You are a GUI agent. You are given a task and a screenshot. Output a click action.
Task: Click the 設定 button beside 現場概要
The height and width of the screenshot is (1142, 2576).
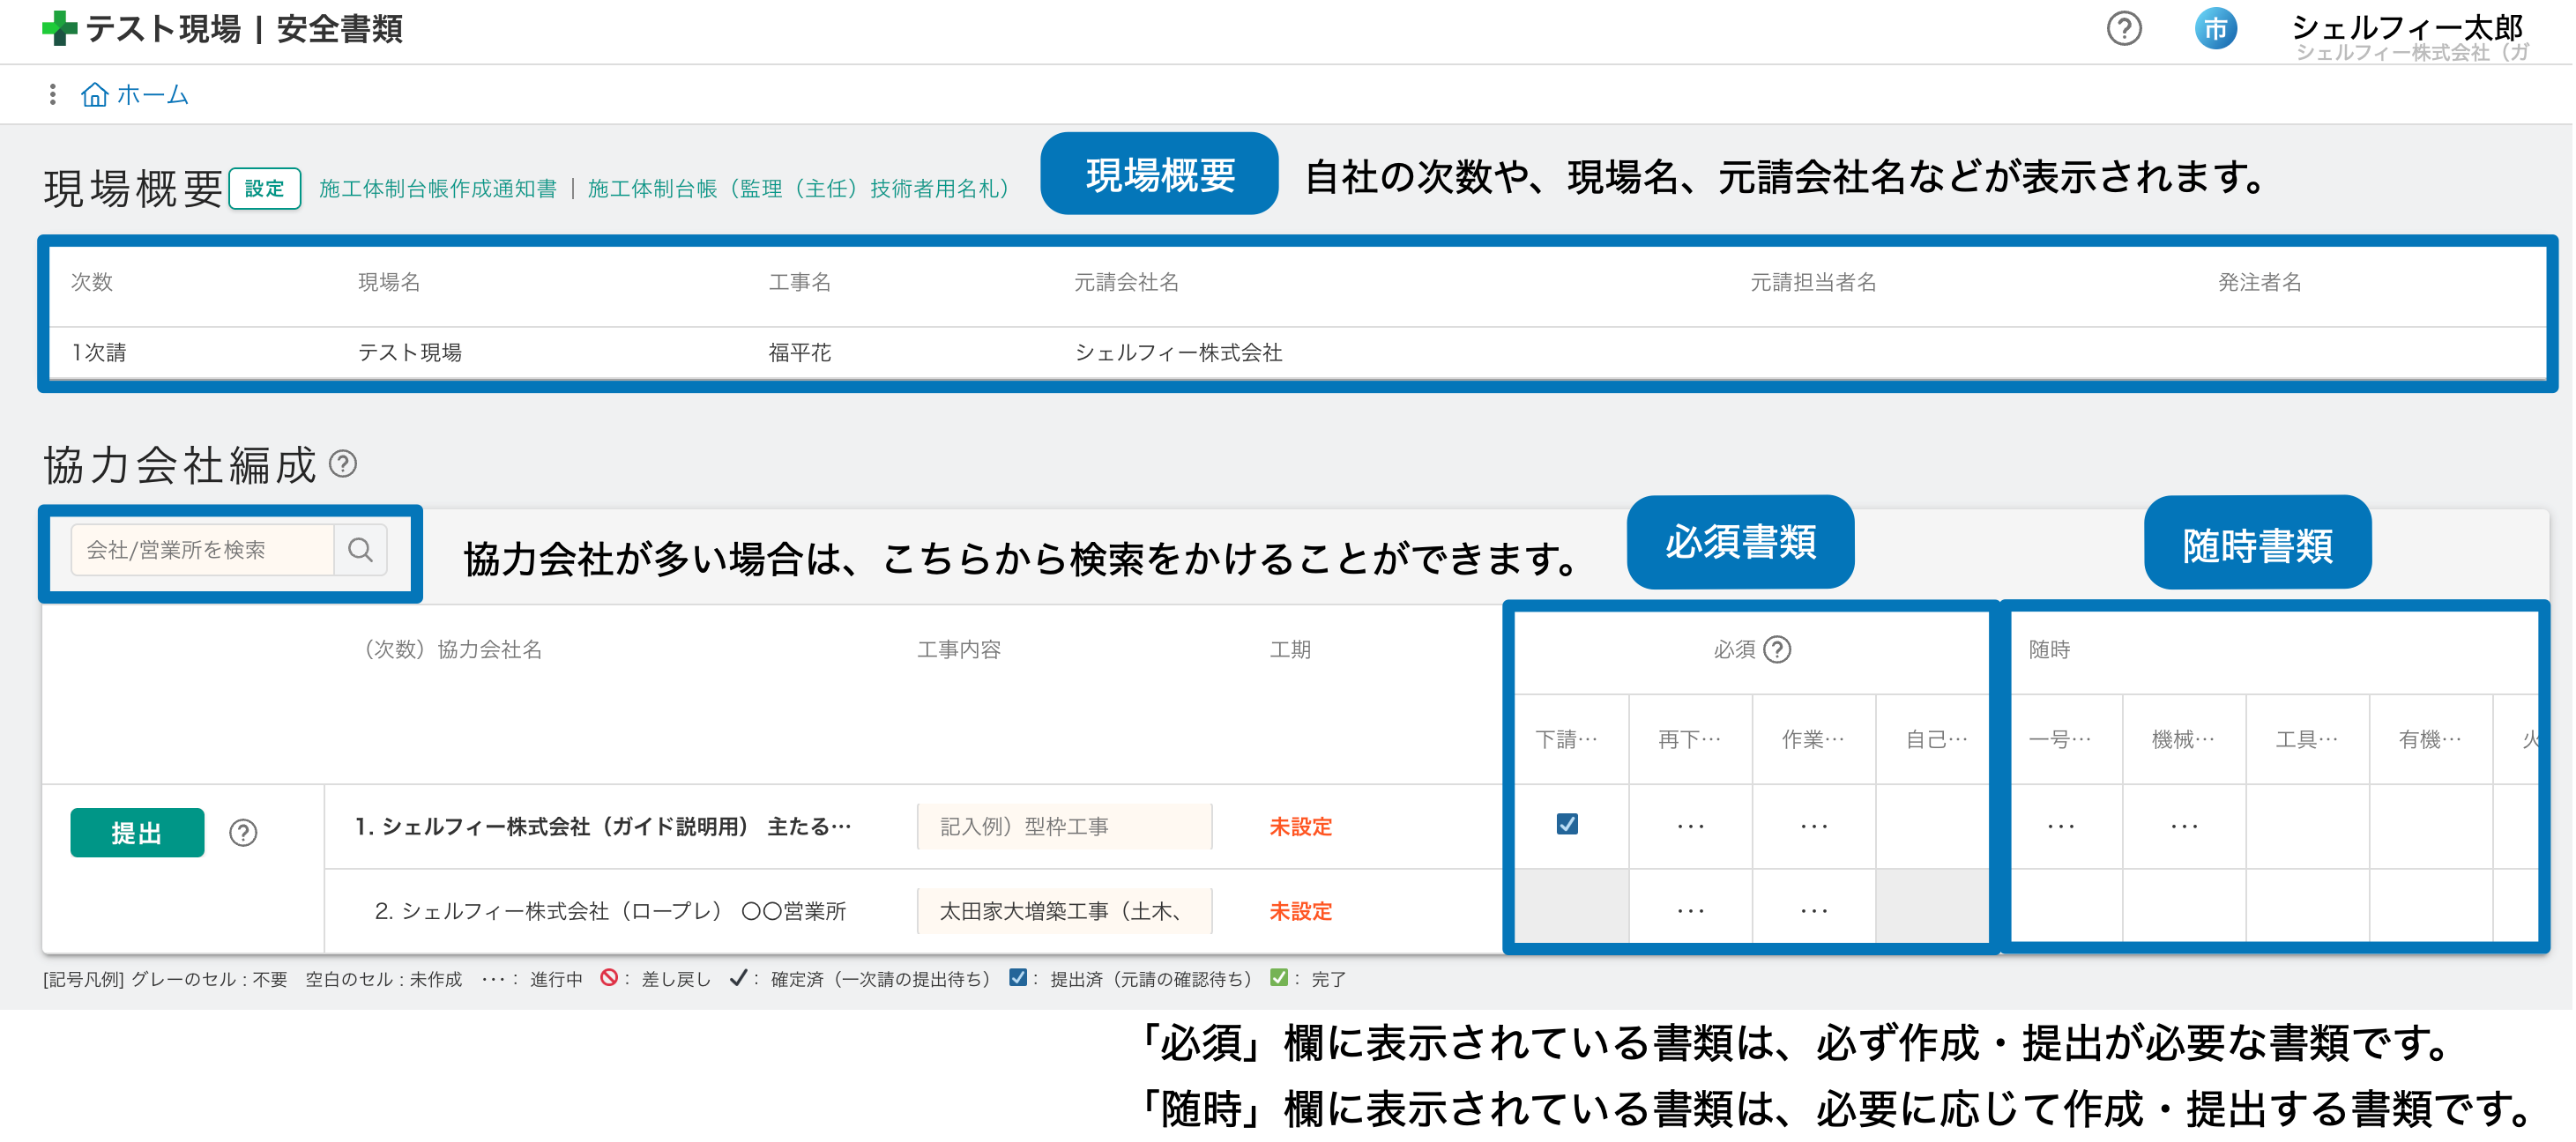coord(264,189)
